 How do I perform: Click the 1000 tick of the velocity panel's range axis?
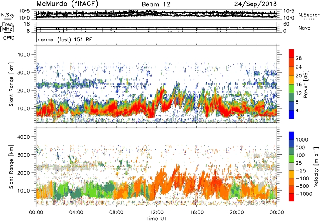click(x=23, y=191)
